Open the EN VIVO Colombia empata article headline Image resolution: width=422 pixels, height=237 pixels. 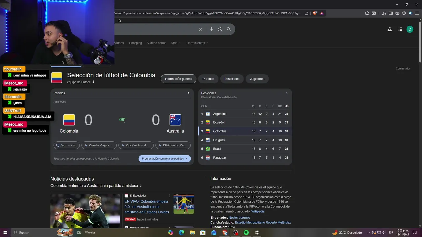coord(147,207)
